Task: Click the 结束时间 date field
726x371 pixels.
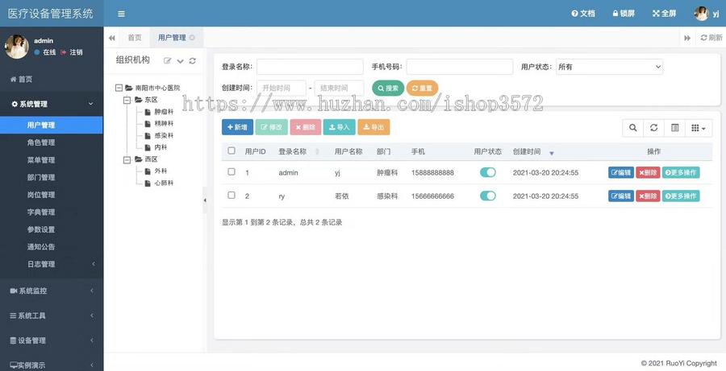Action: (x=339, y=88)
